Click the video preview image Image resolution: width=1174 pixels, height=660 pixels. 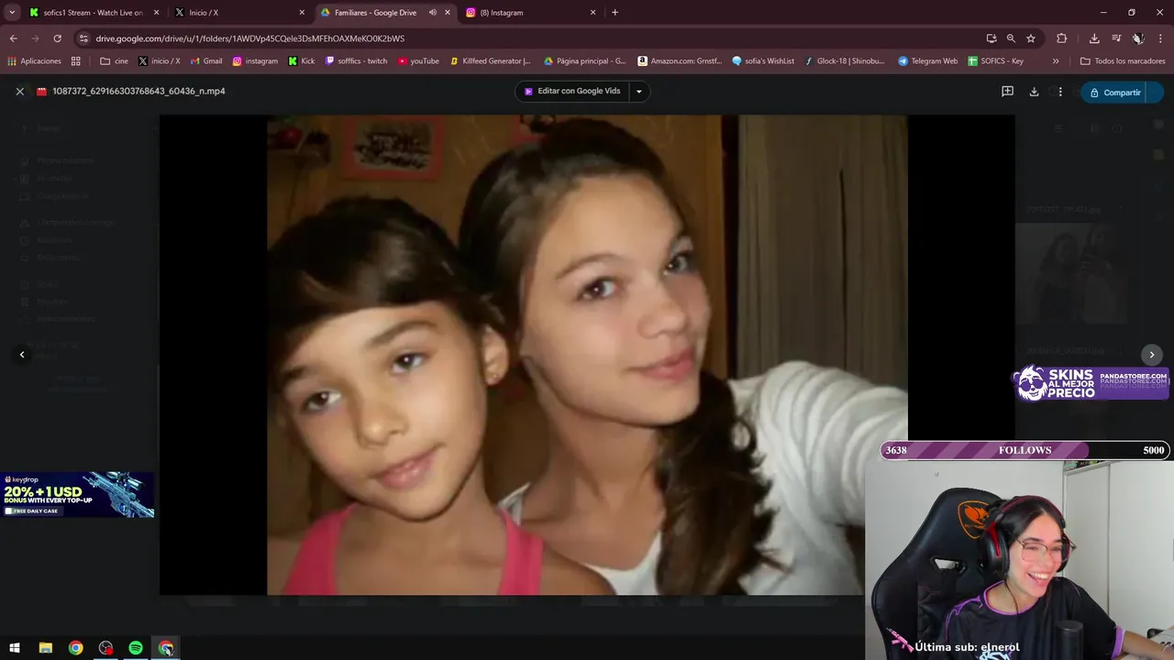(x=587, y=355)
